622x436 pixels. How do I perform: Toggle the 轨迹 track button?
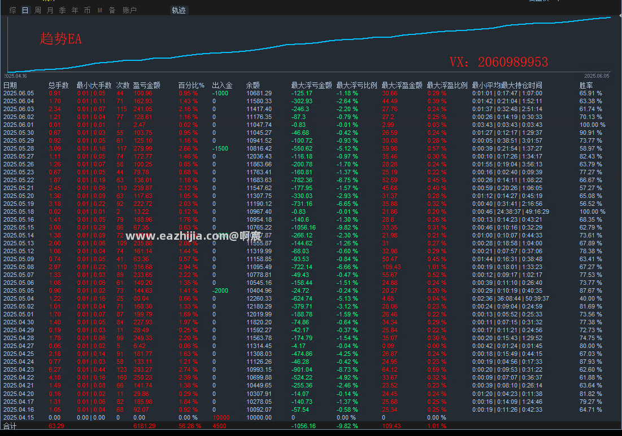[179, 10]
